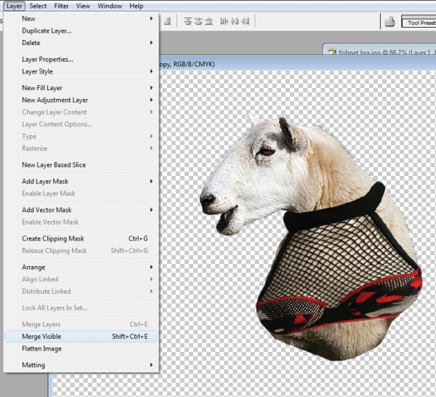The image size is (436, 397).
Task: Choose Create Clipping Mask
Action: coord(81,238)
